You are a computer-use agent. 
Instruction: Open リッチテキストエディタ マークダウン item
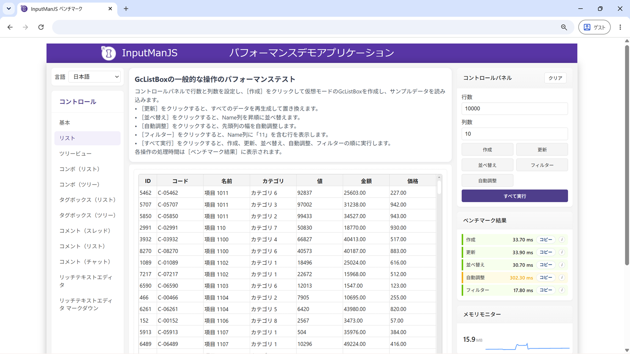87,304
